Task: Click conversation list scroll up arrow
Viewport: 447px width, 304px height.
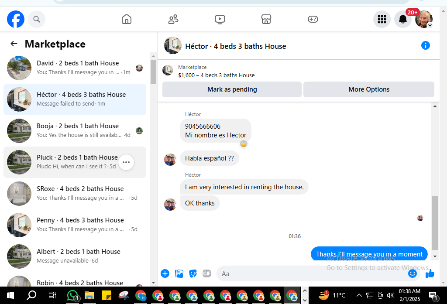Action: [x=153, y=56]
